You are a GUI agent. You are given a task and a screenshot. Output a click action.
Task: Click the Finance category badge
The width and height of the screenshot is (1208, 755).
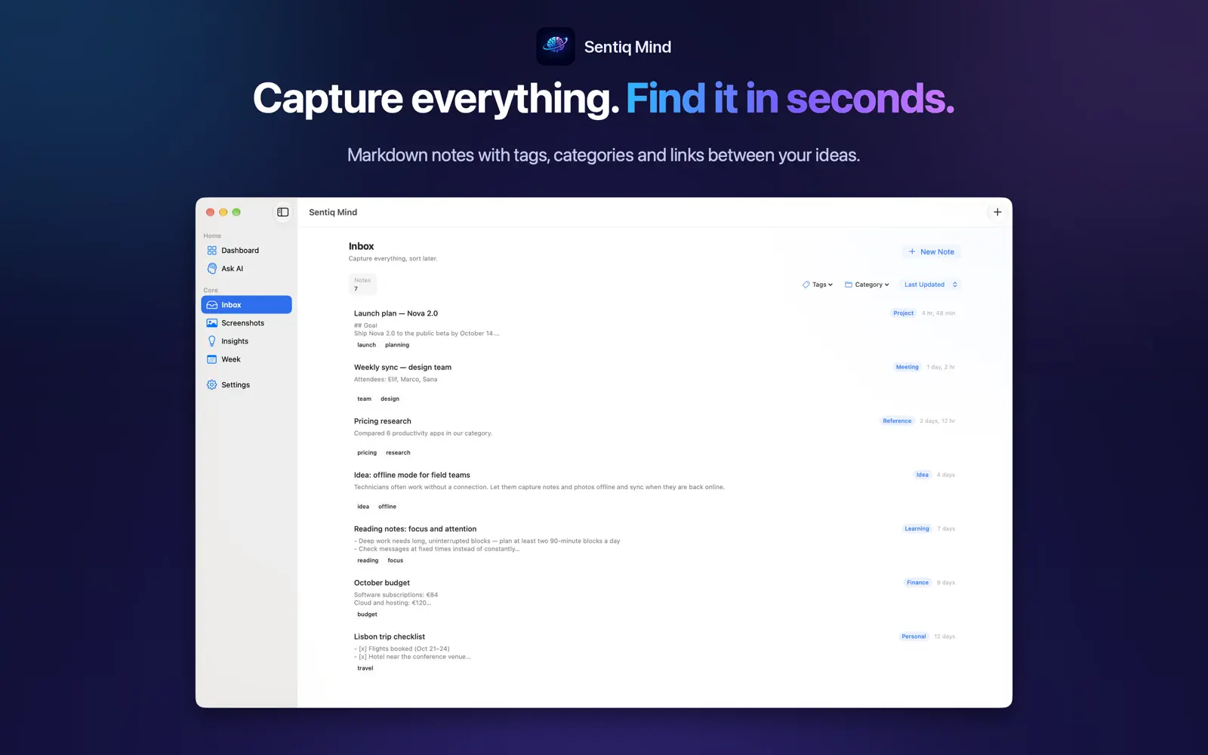[917, 583]
